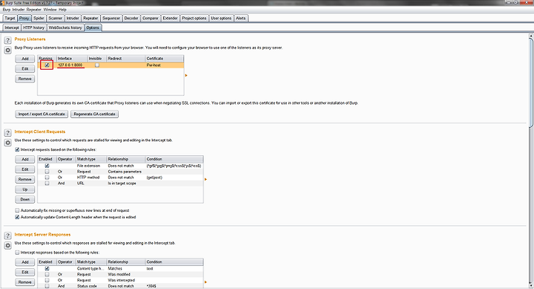The image size is (534, 289).
Task: Go to the HTTP history sub-tab
Action: tap(33, 27)
